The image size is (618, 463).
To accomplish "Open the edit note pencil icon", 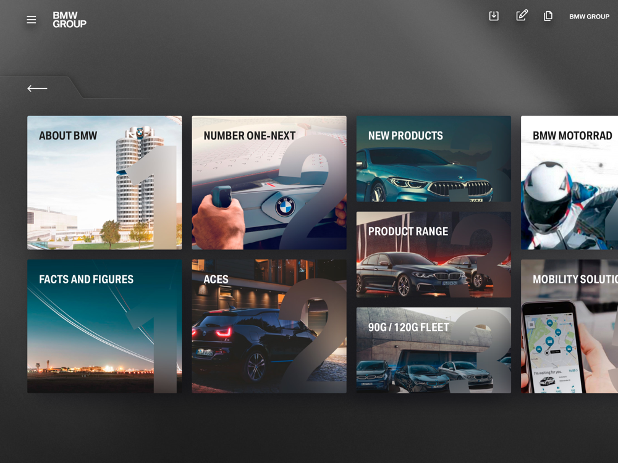I will point(522,16).
